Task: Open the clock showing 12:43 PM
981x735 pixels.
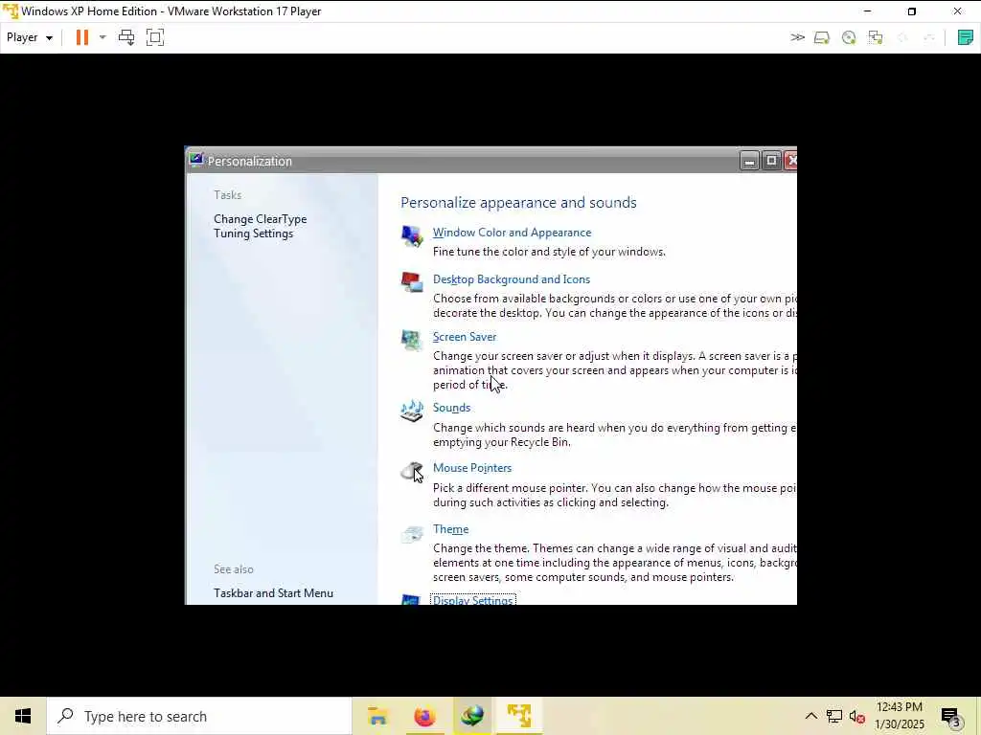Action: click(899, 716)
